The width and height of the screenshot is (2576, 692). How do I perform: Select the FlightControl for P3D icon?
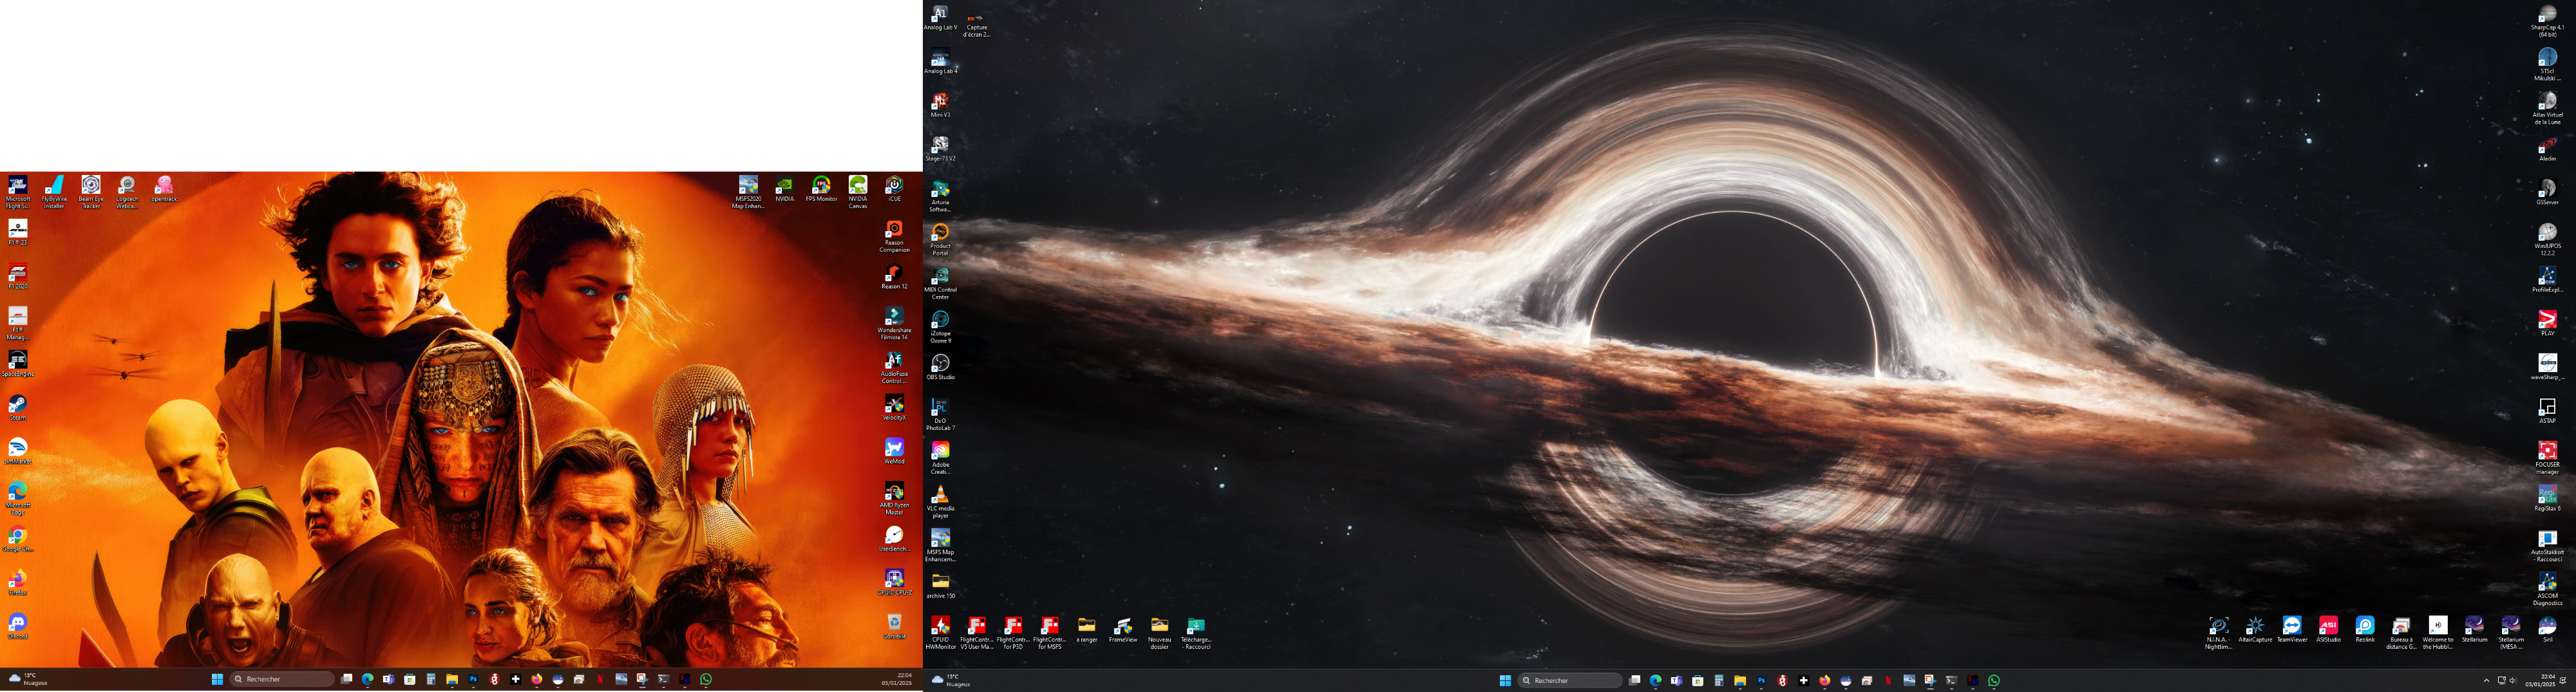pyautogui.click(x=1013, y=633)
